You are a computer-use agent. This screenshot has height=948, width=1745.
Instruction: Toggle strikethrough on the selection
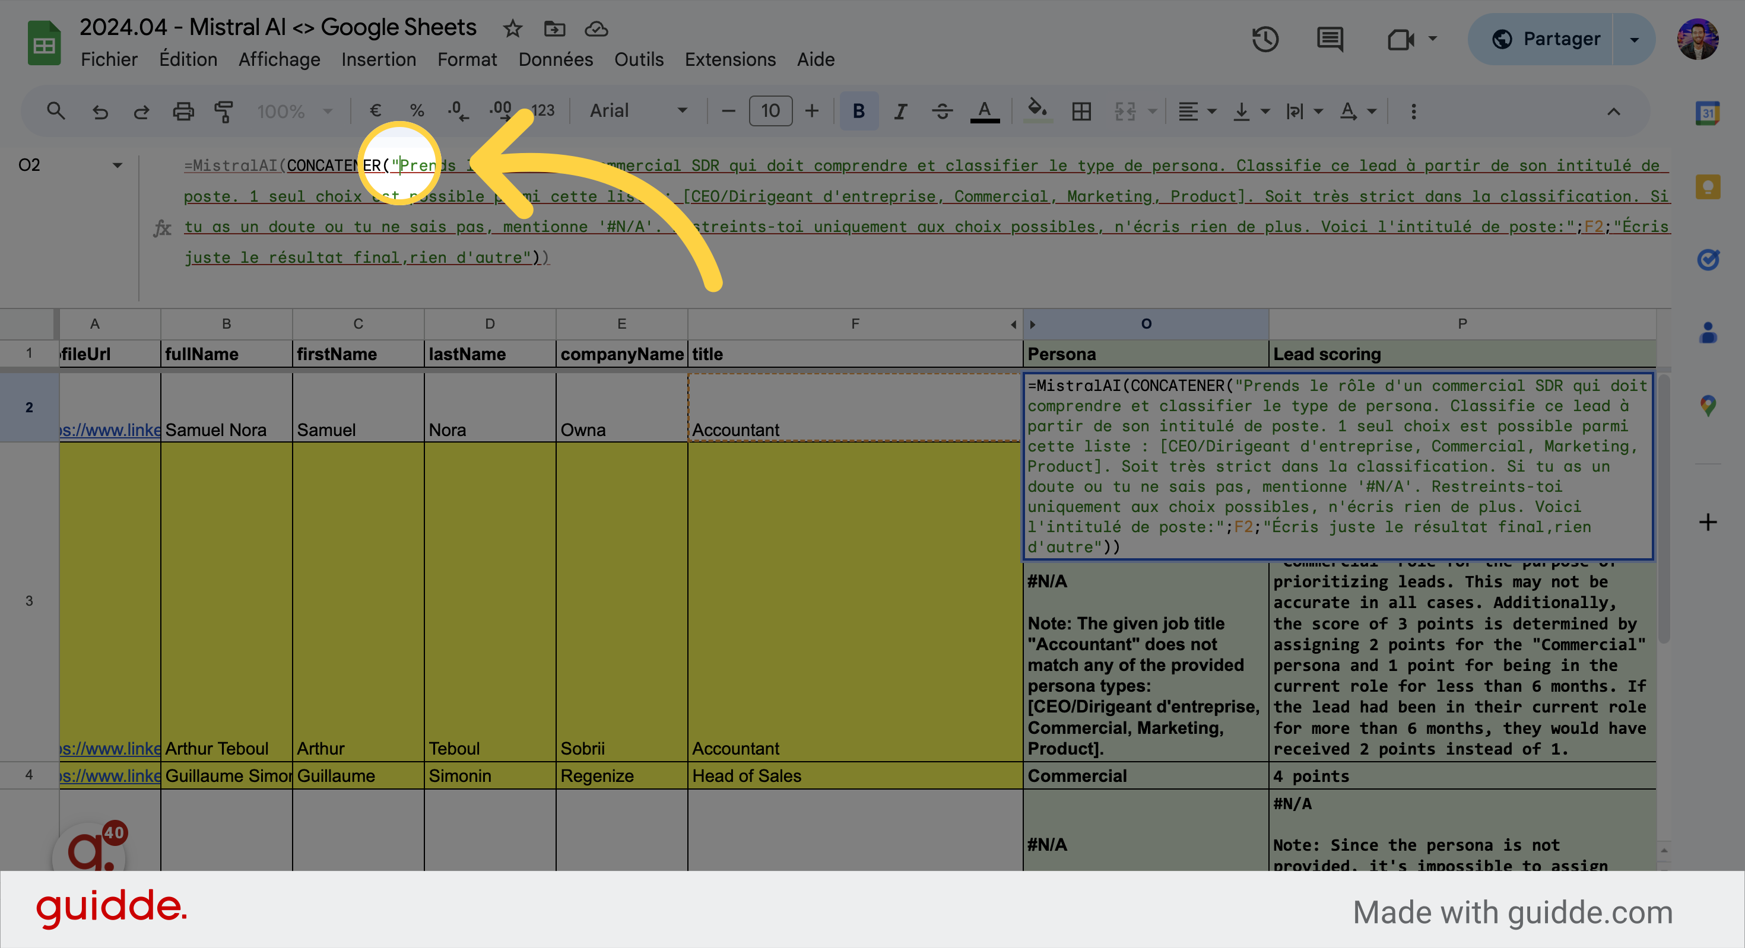coord(943,110)
